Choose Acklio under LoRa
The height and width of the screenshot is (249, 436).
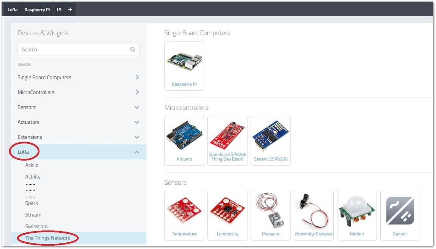pos(32,165)
